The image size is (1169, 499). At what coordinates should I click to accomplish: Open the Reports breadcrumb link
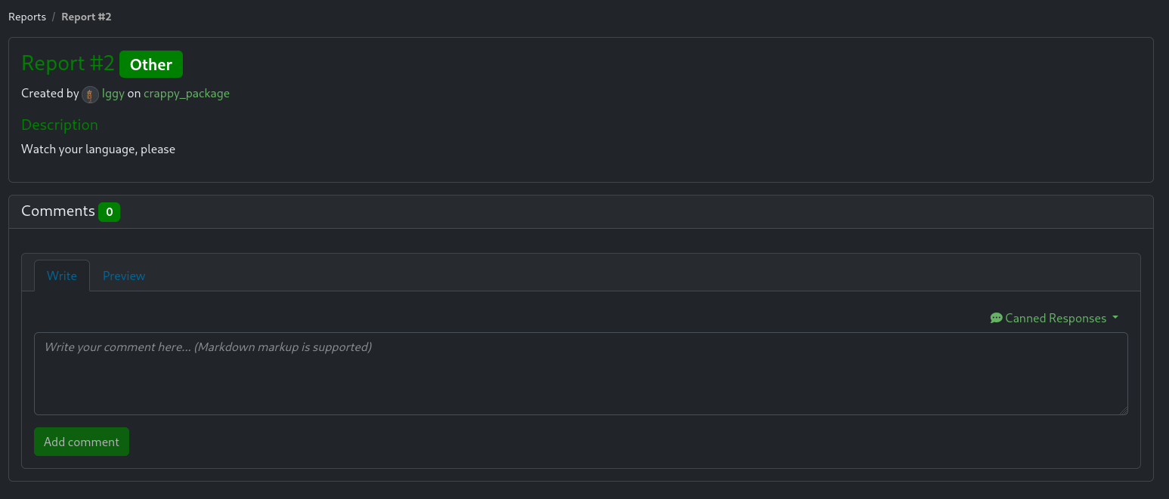26,16
